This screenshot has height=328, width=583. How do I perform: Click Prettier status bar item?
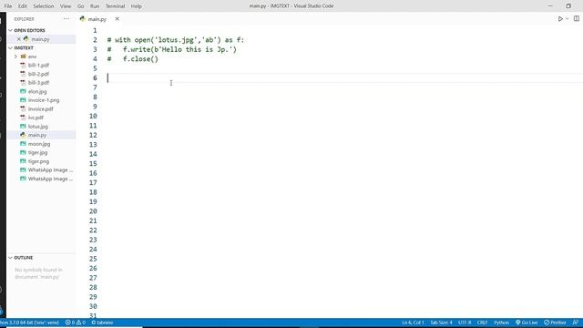(555, 323)
